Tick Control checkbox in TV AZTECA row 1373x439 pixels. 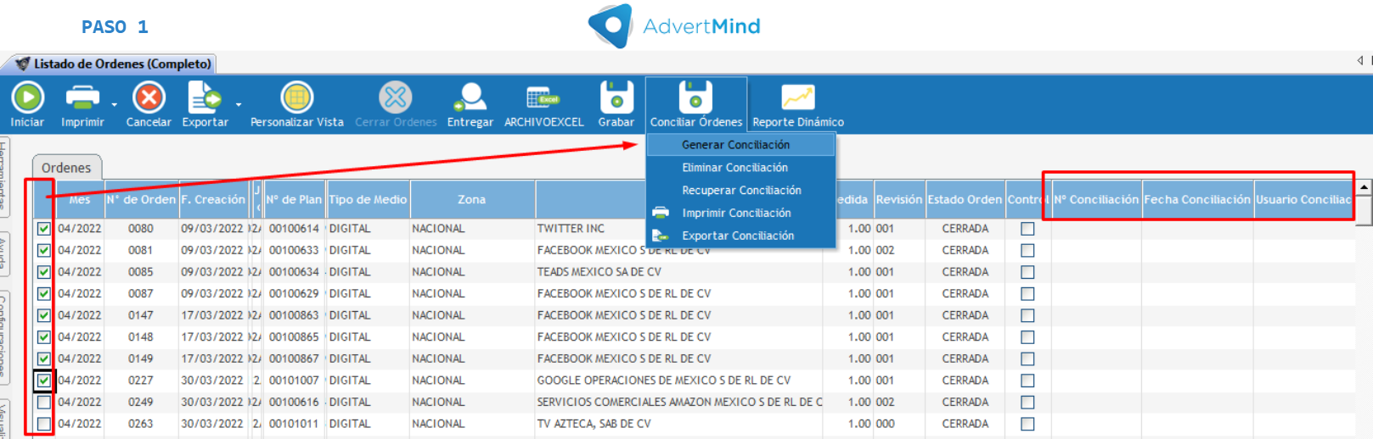(1027, 424)
